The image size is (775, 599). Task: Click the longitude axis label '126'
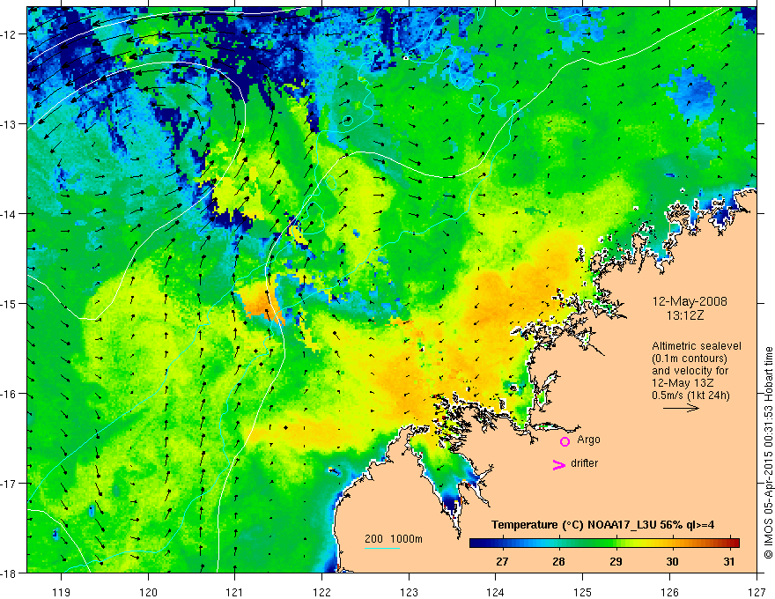coord(669,592)
